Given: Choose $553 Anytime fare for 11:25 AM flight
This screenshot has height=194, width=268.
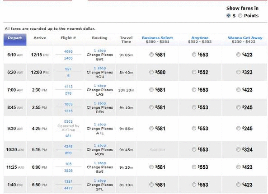Looking at the screenshot, I should (194, 167).
